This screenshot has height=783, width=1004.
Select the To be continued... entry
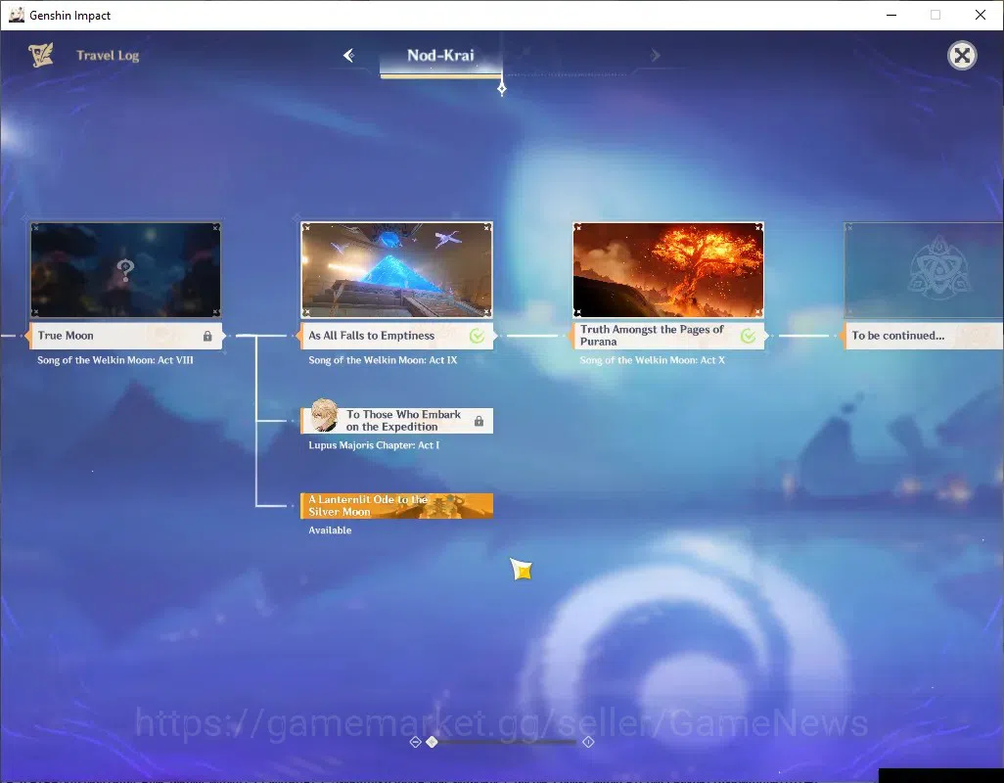(x=924, y=336)
